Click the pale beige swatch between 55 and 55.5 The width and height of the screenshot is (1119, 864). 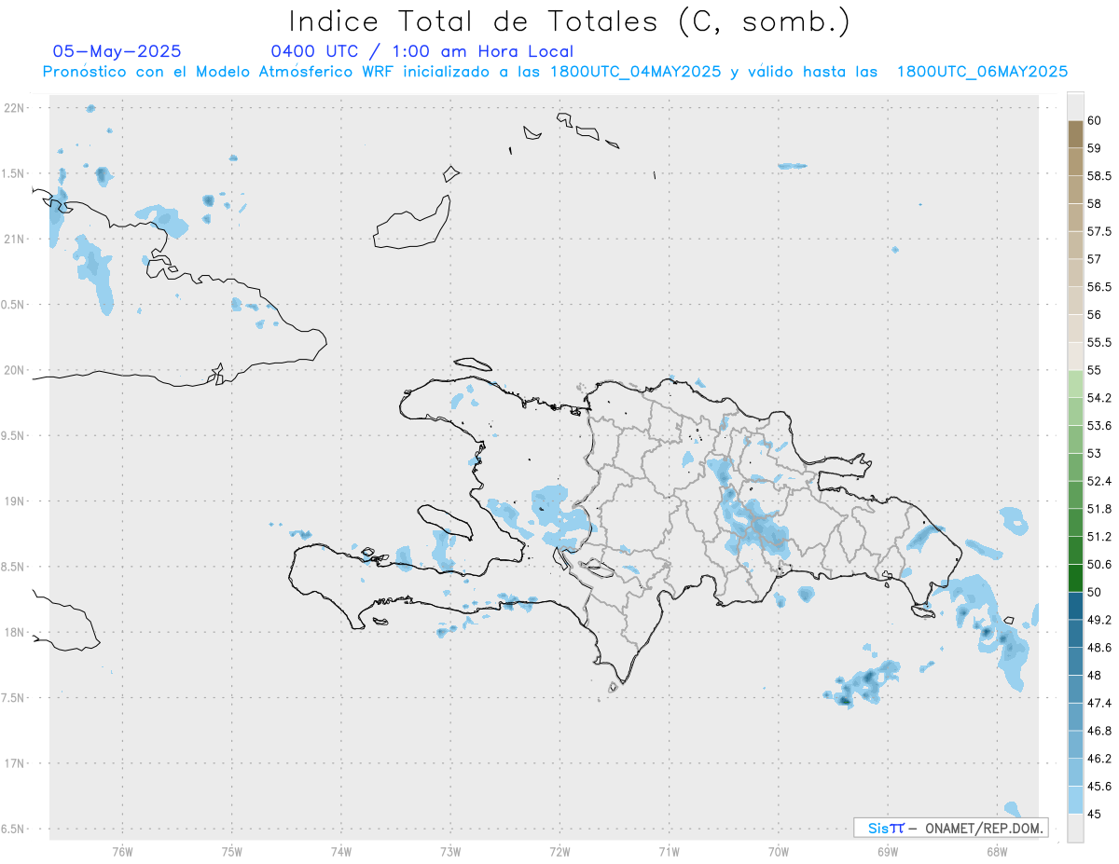pos(1075,356)
